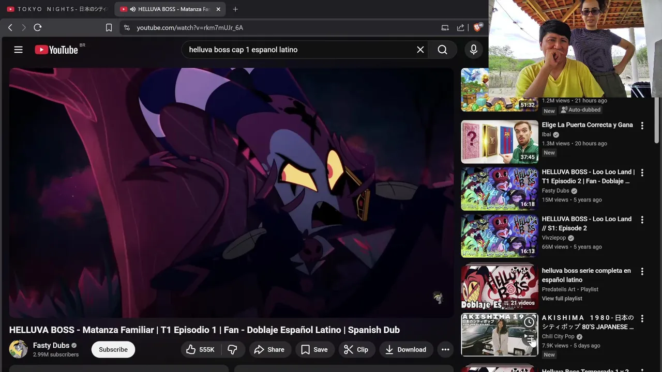Click title Elige La Puerta Correcta y Gana
The width and height of the screenshot is (662, 372).
[x=588, y=125]
